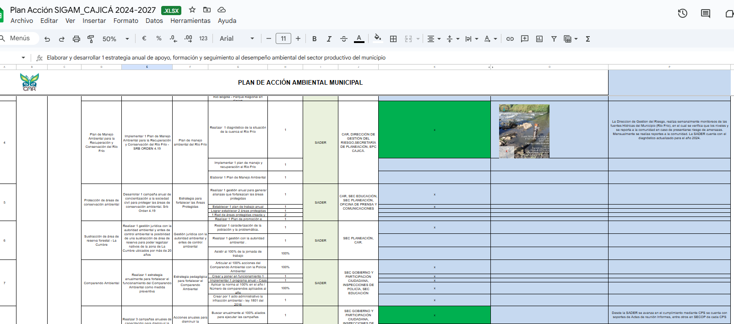Screen dimensions: 734x324
Task: Click the font size input field
Action: pos(283,39)
